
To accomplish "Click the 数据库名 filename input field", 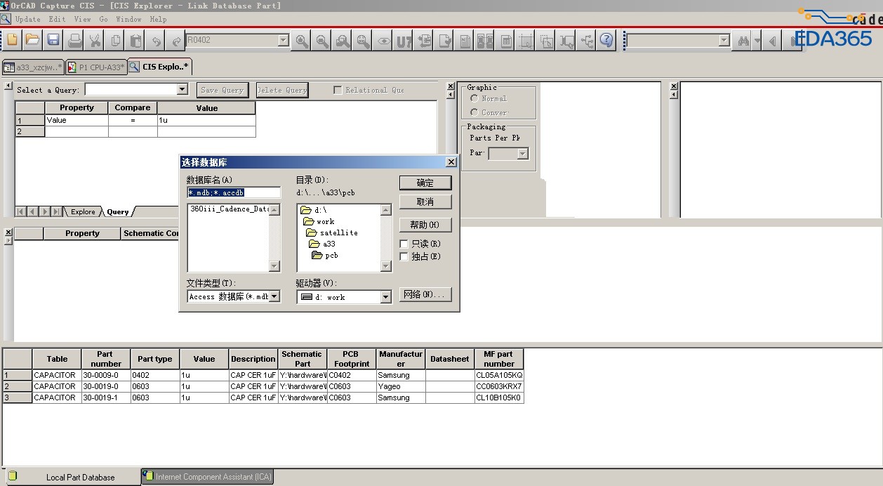I will click(x=234, y=192).
